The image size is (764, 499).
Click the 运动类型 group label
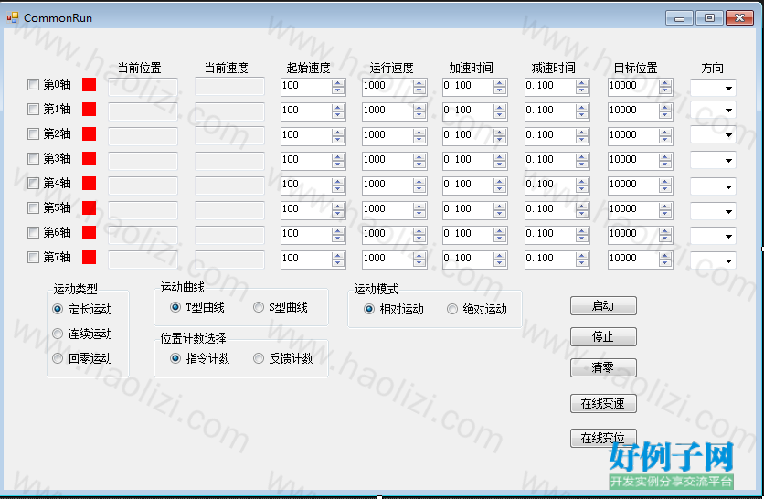tap(76, 290)
